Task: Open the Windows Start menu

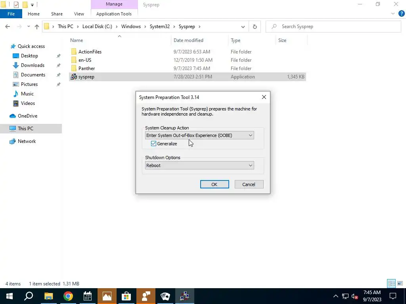Action: point(10,296)
